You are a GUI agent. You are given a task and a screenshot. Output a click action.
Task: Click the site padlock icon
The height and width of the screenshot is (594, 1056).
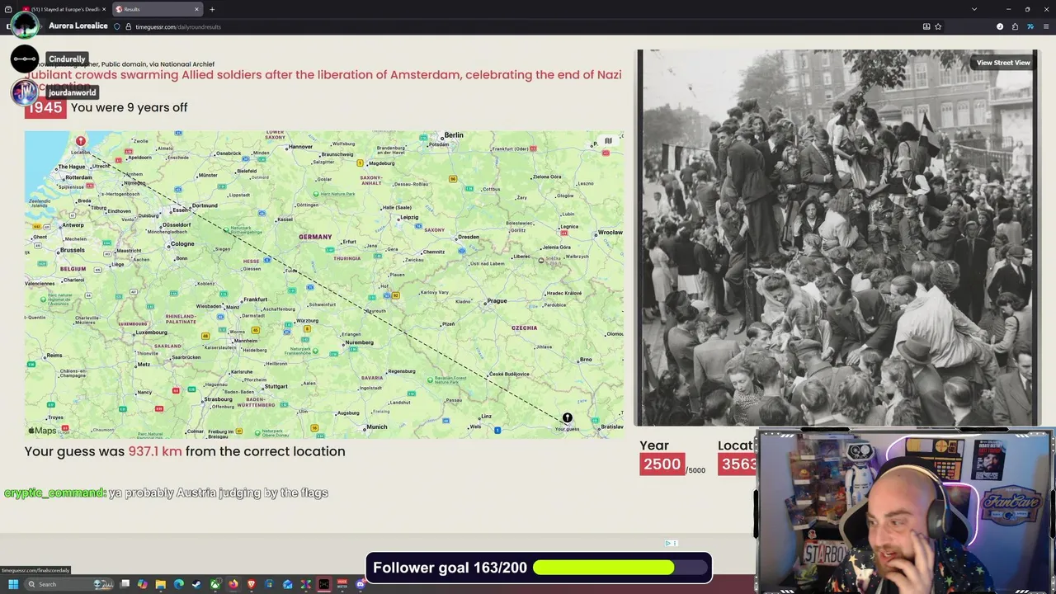(x=128, y=26)
